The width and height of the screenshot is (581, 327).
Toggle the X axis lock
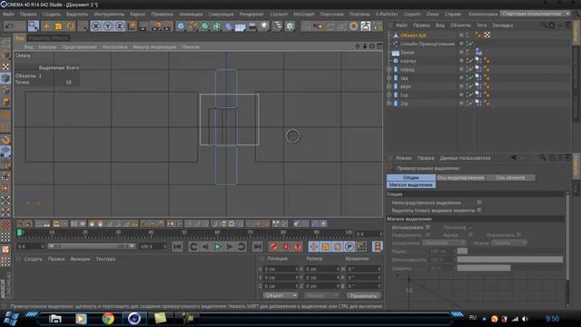95,26
